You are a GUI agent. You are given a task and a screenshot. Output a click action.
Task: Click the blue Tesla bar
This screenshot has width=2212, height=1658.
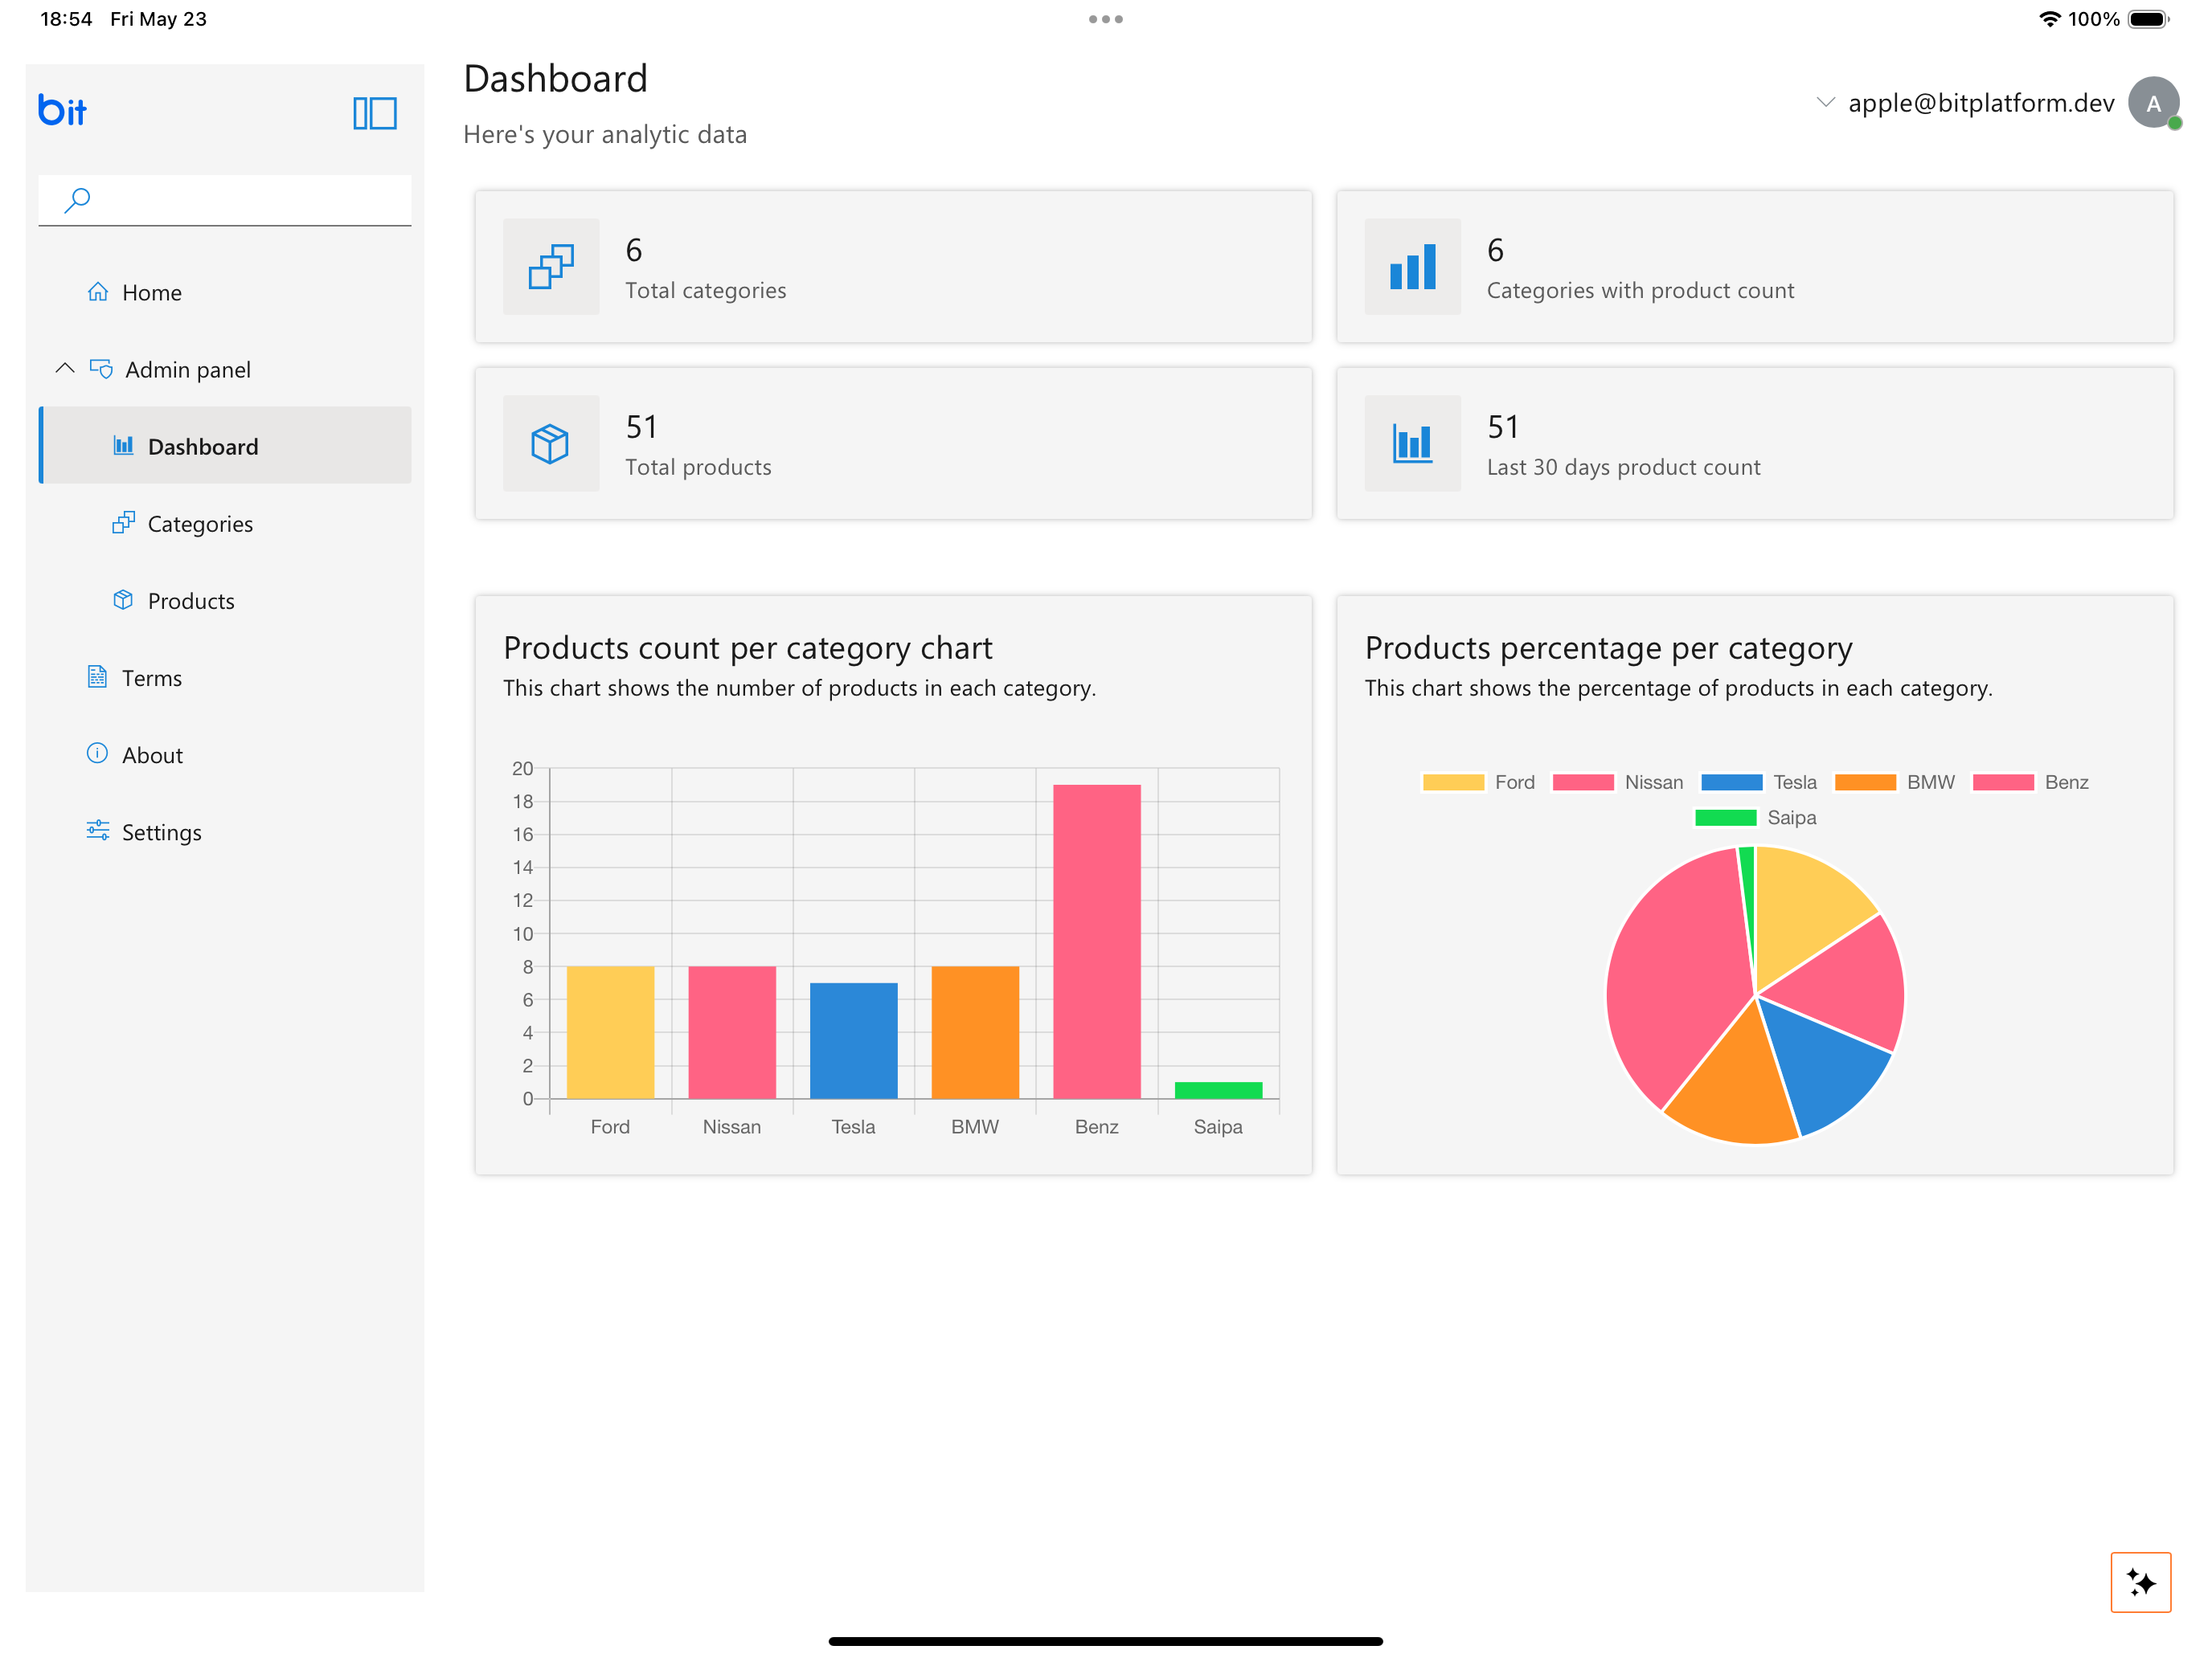(x=853, y=1040)
